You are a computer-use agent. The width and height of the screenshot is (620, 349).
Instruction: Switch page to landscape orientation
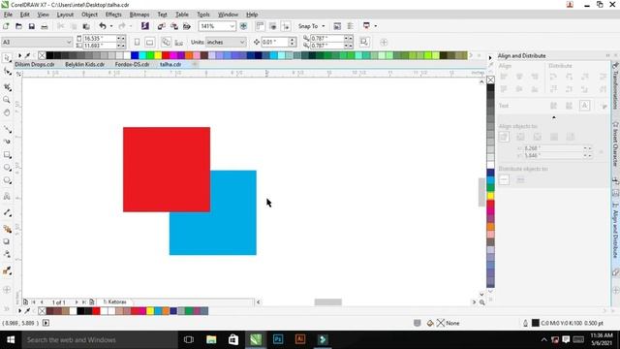(149, 42)
